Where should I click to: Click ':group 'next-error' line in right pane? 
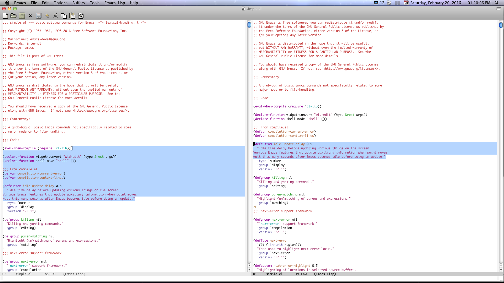[x=274, y=253]
